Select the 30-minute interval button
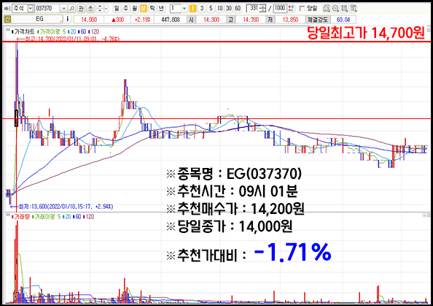The image size is (433, 306). click(x=229, y=9)
